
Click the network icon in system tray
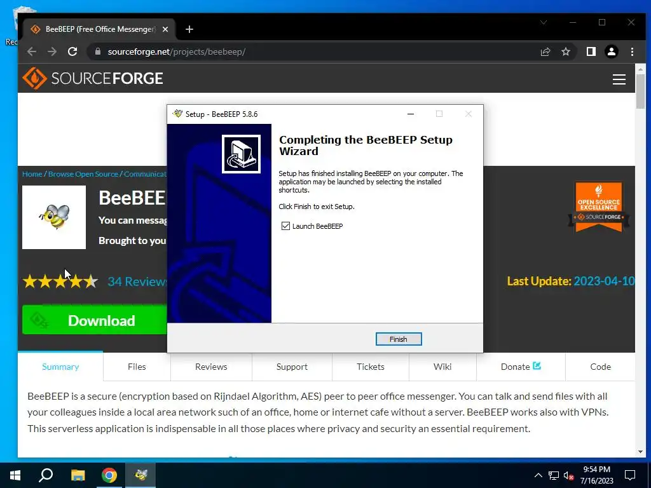(x=554, y=475)
